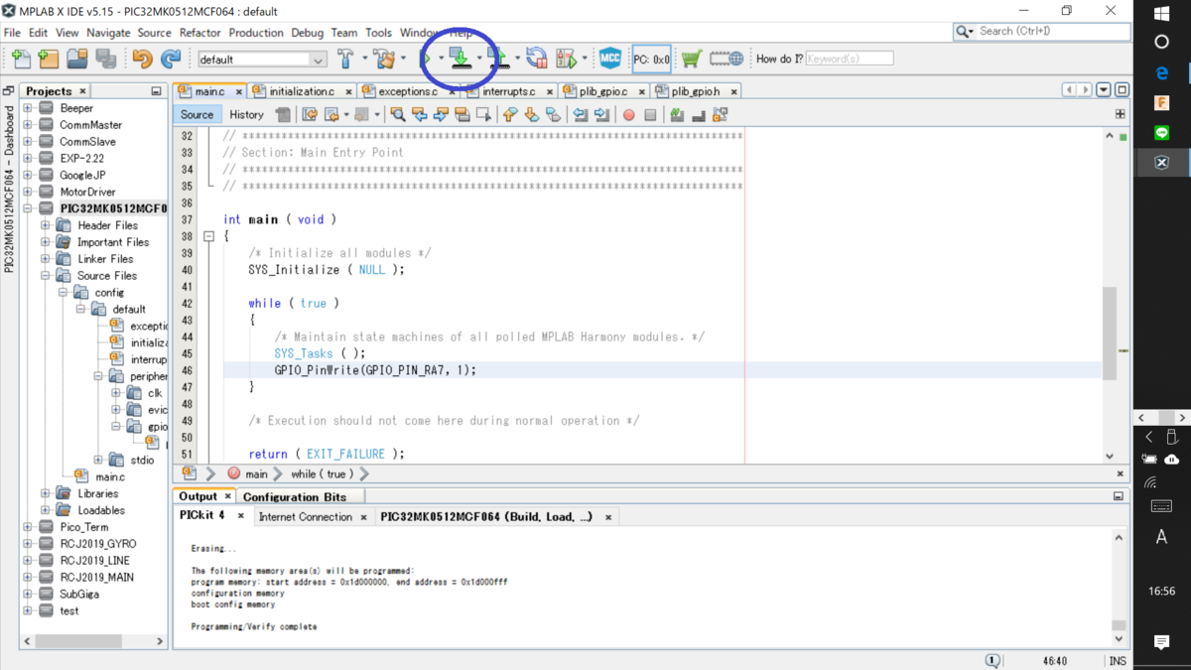
Task: Collapse the main function code fold
Action: [x=209, y=236]
